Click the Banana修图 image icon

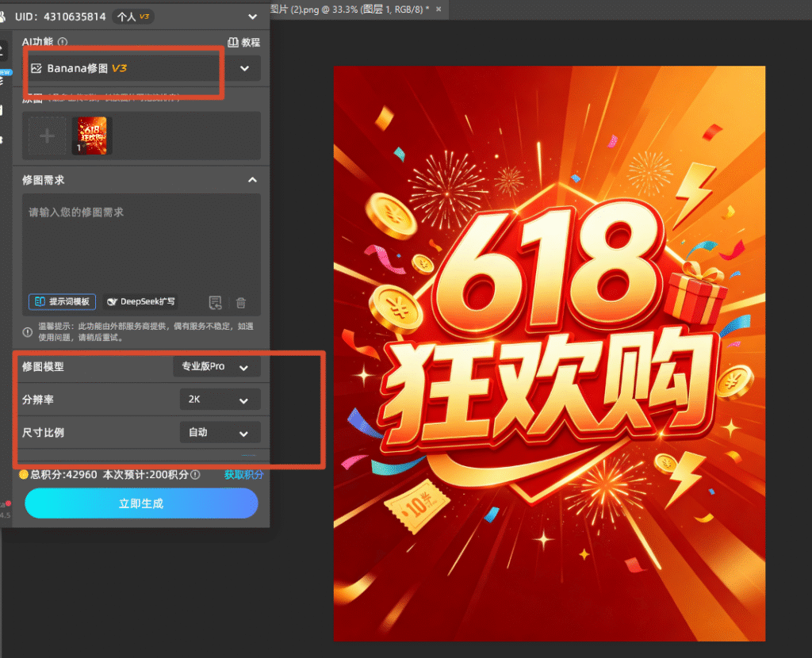36,68
